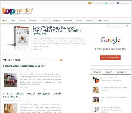Open the News menu item
Image resolution: width=132 pixels, height=113 pixels.
[13, 20]
